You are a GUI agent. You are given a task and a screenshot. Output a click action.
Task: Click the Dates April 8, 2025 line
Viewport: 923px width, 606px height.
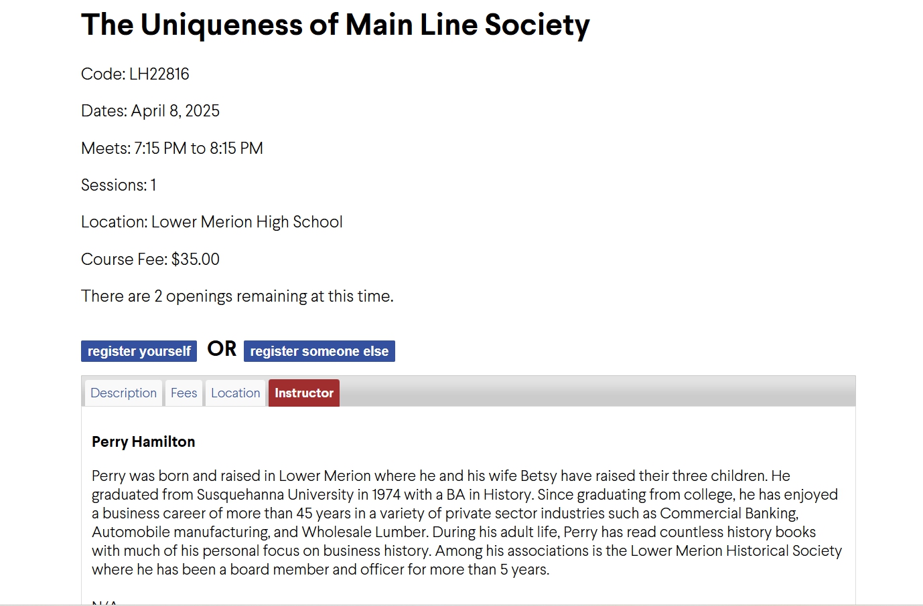pos(150,111)
